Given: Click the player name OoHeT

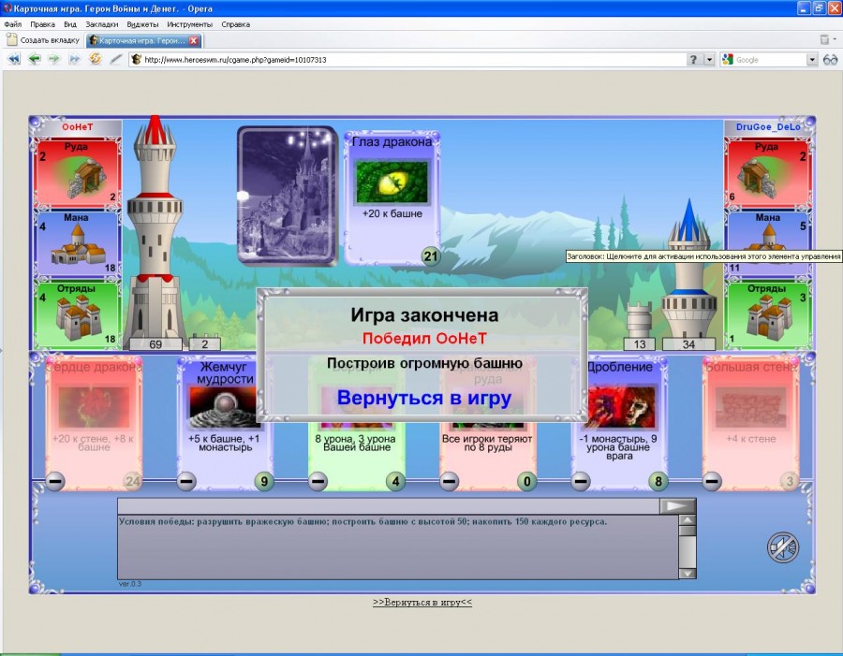Looking at the screenshot, I should 78,126.
